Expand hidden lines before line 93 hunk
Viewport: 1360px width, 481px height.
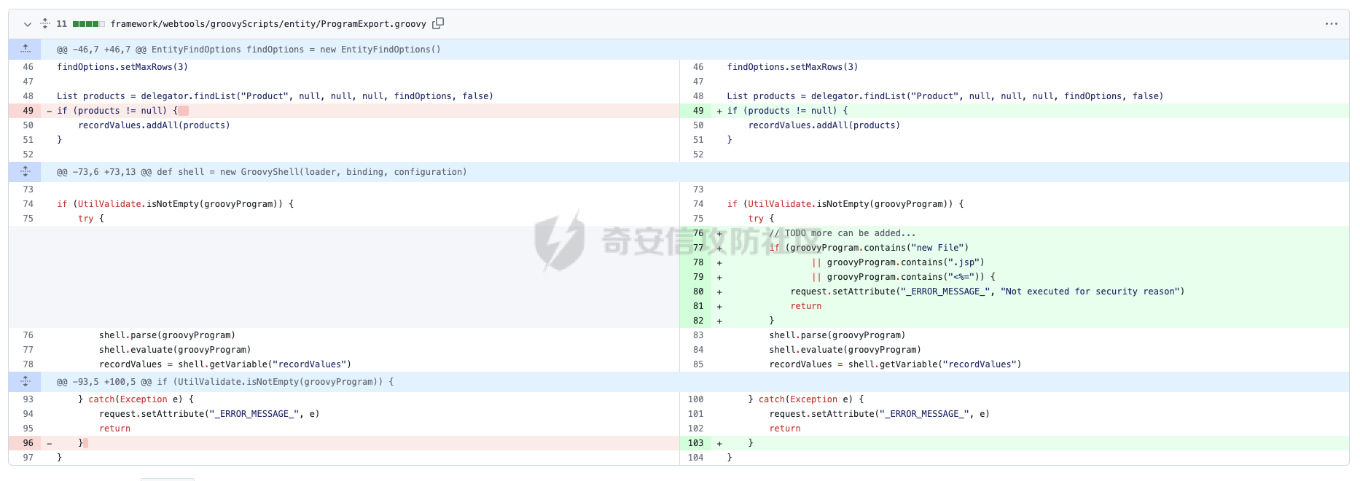tap(26, 381)
